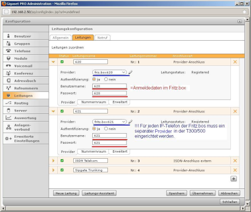Click the Benutzername field for line 620
The height and width of the screenshot is (212, 251).
pyautogui.click(x=109, y=86)
